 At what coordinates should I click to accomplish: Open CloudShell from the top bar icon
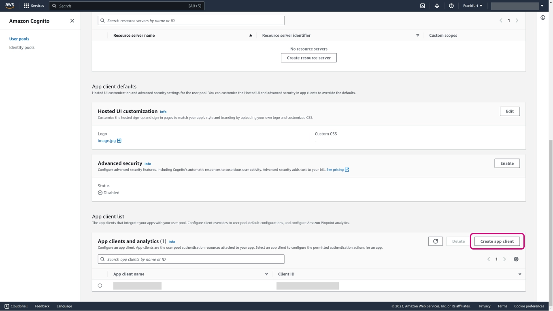422,6
